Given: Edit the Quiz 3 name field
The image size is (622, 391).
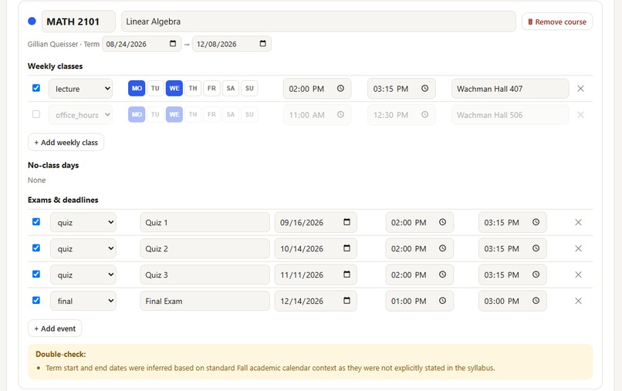Looking at the screenshot, I should click(205, 275).
